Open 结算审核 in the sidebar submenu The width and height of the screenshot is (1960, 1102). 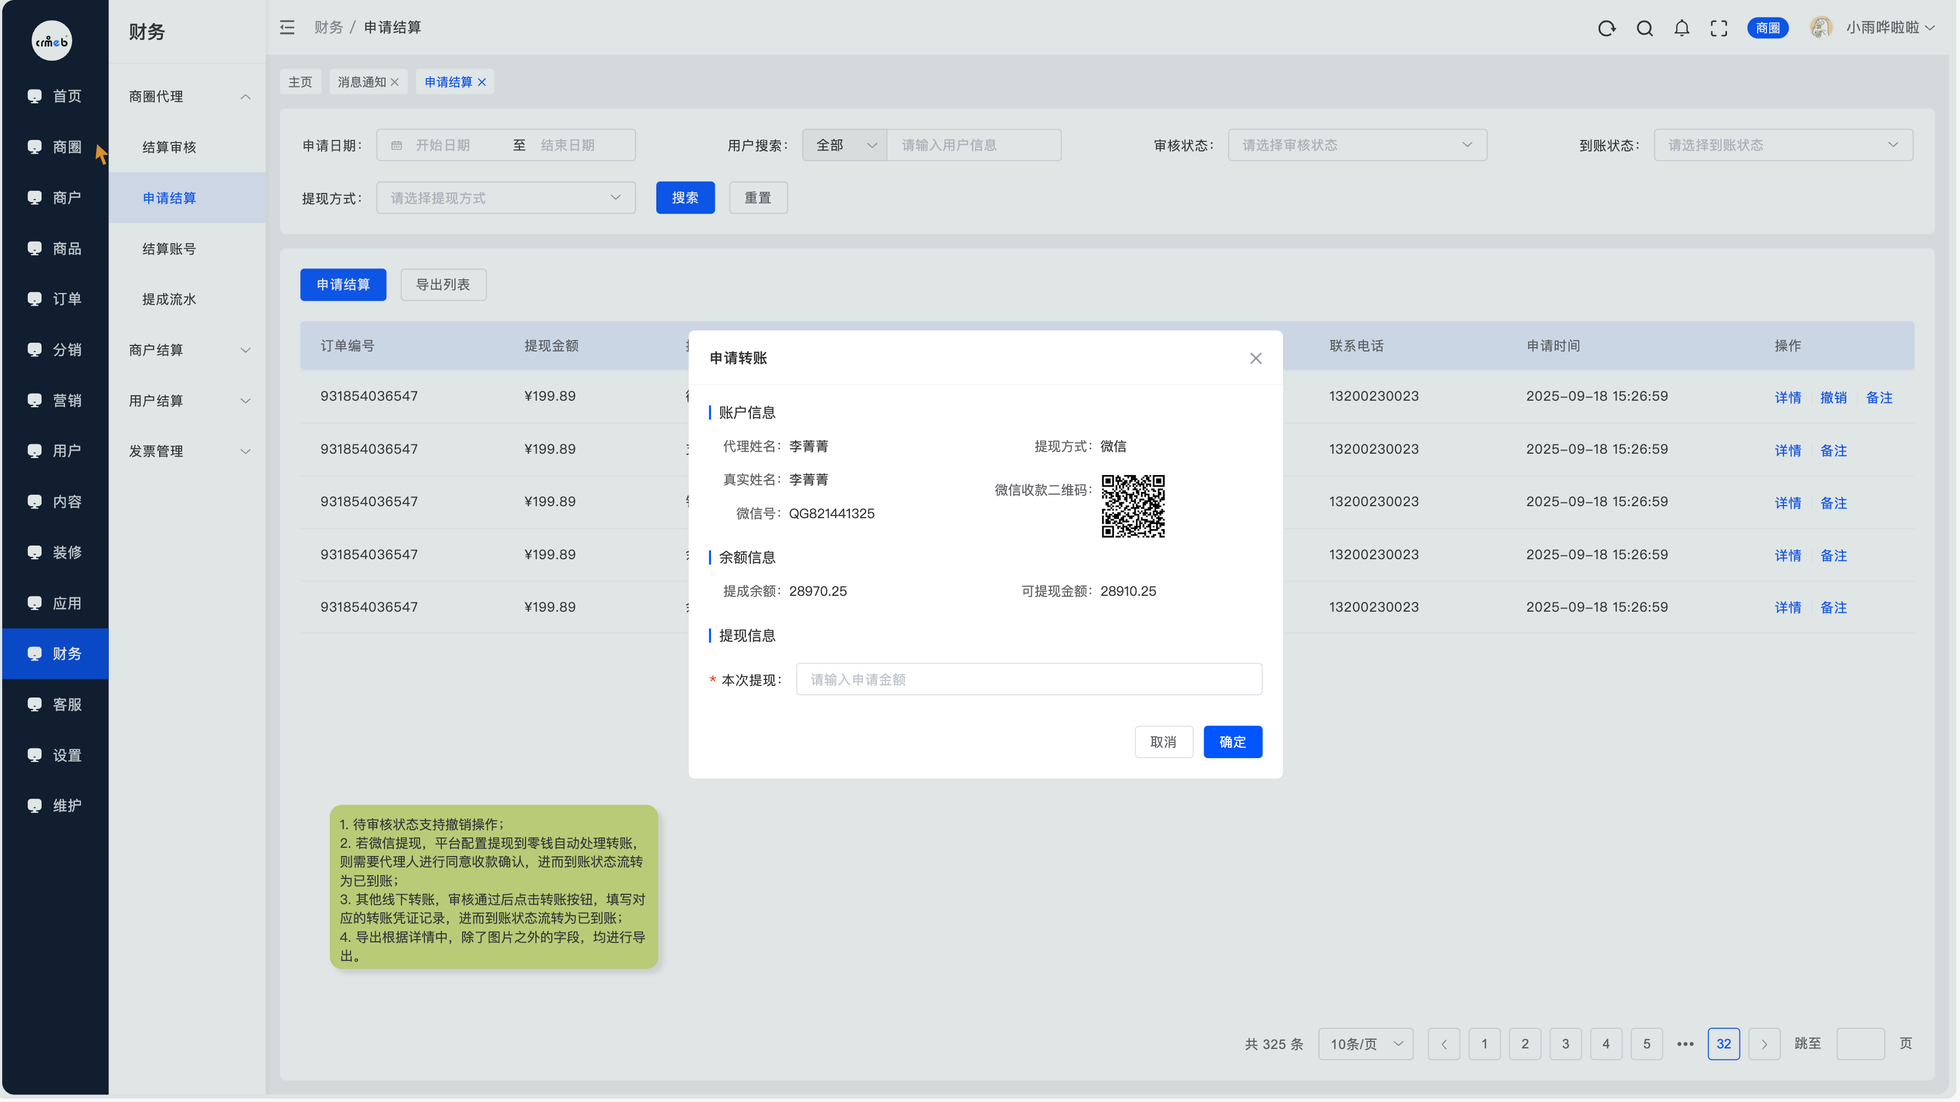[x=169, y=148]
